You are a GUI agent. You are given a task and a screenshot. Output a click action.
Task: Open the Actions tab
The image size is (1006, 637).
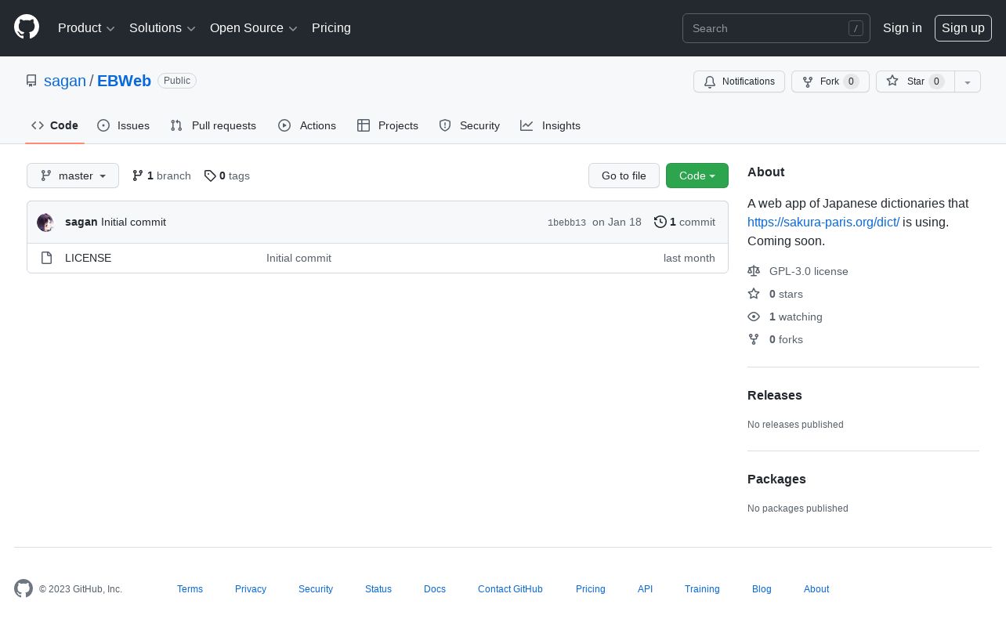point(307,125)
